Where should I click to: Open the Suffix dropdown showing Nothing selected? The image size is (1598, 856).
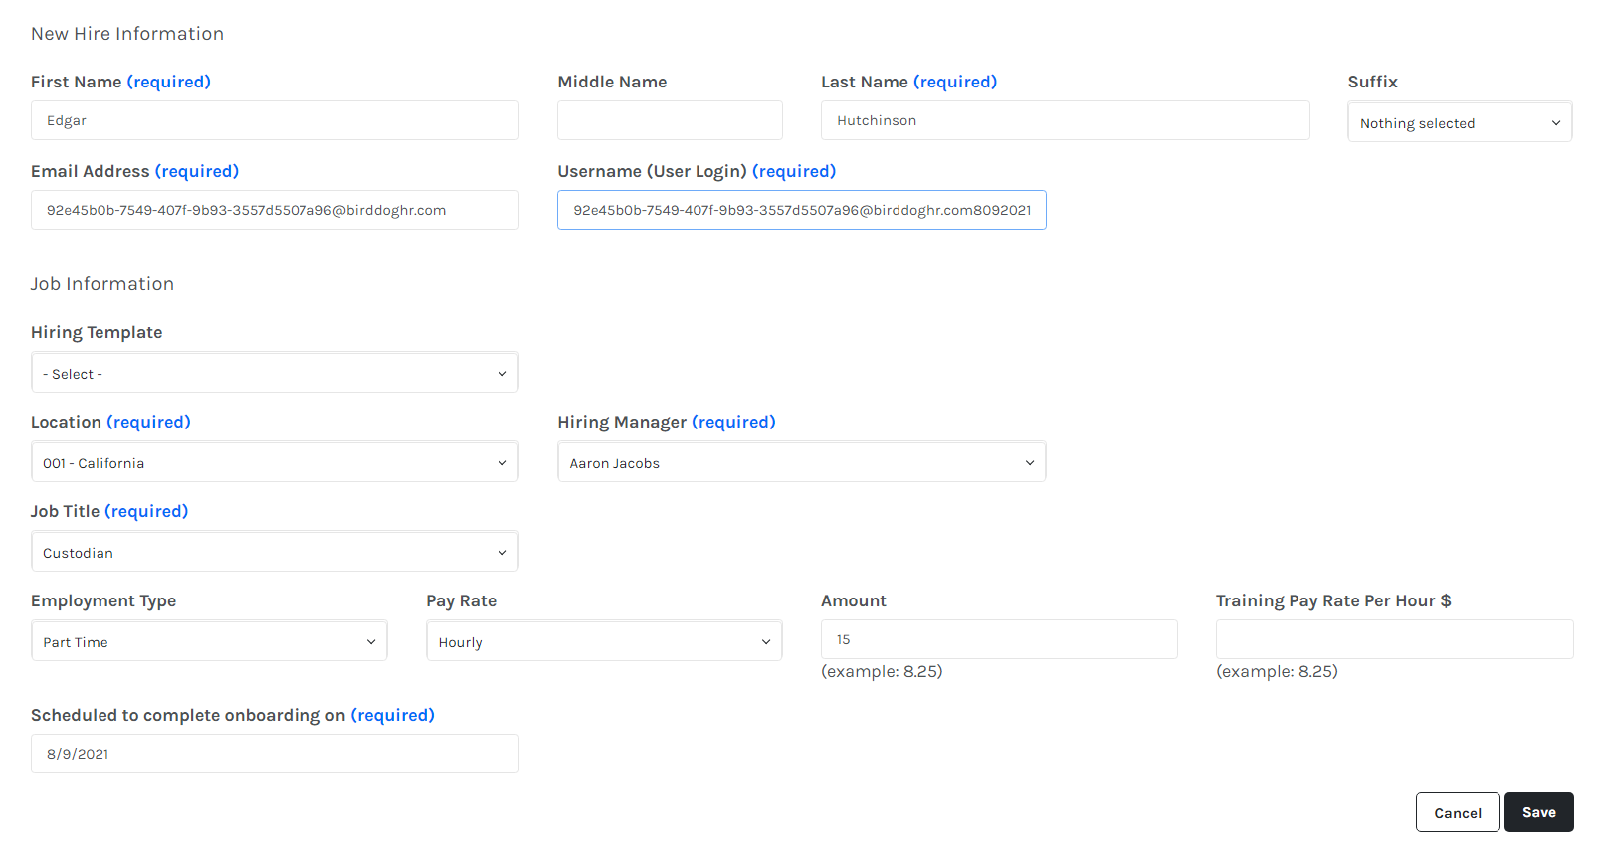(x=1460, y=122)
